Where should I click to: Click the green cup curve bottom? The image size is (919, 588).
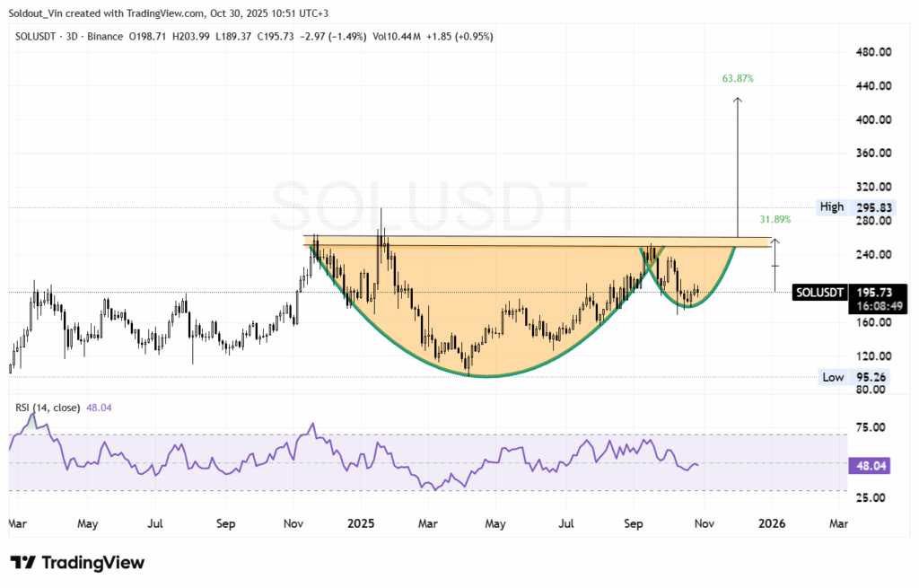485,375
